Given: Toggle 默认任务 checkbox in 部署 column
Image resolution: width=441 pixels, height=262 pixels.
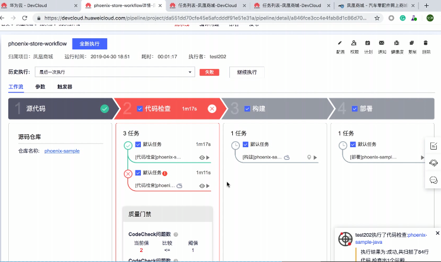Looking at the screenshot, I should coord(353,144).
